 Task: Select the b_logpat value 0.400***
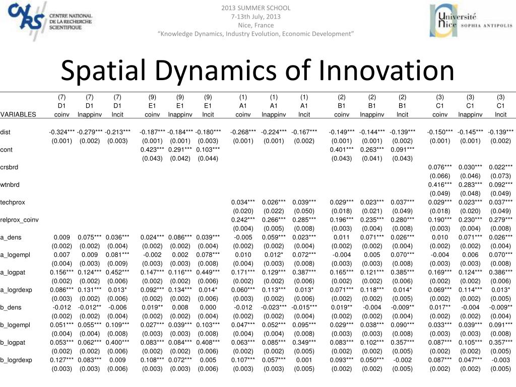(x=117, y=342)
